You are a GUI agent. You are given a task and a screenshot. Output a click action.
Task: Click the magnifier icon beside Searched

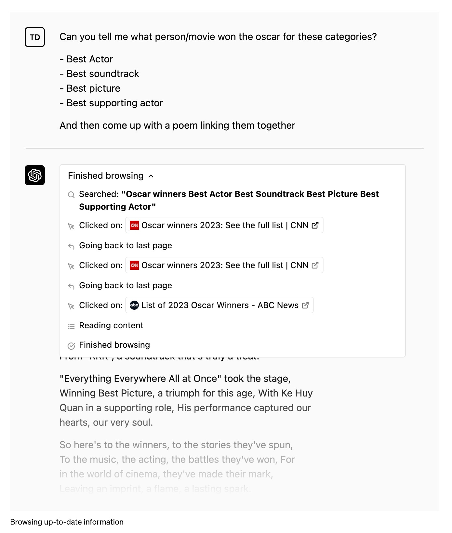pyautogui.click(x=71, y=195)
